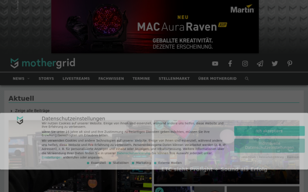Open the STORYS menu item

46,78
